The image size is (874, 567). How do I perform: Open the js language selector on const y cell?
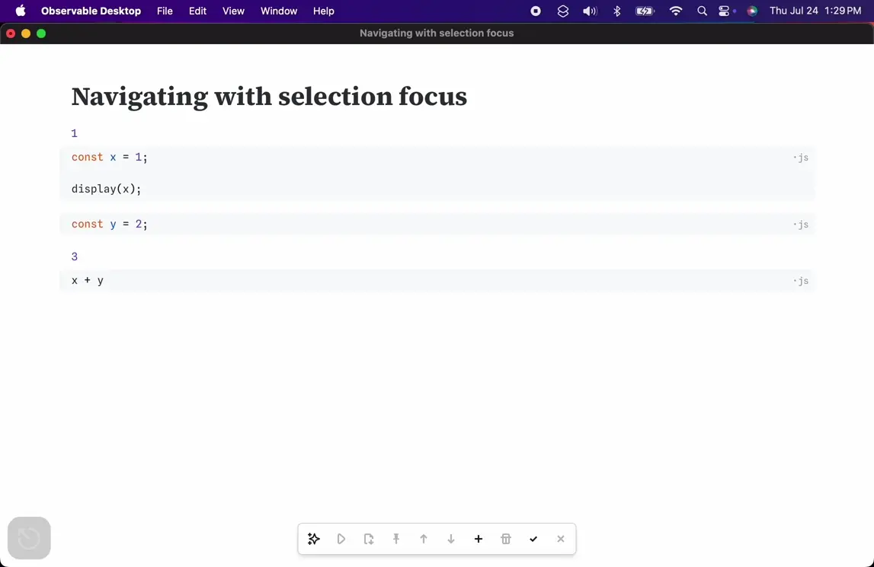[x=802, y=225]
